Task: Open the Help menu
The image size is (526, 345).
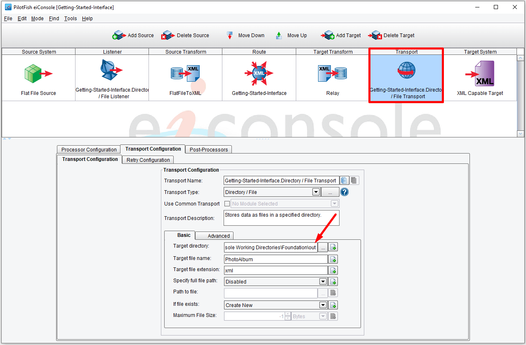Action: click(87, 19)
